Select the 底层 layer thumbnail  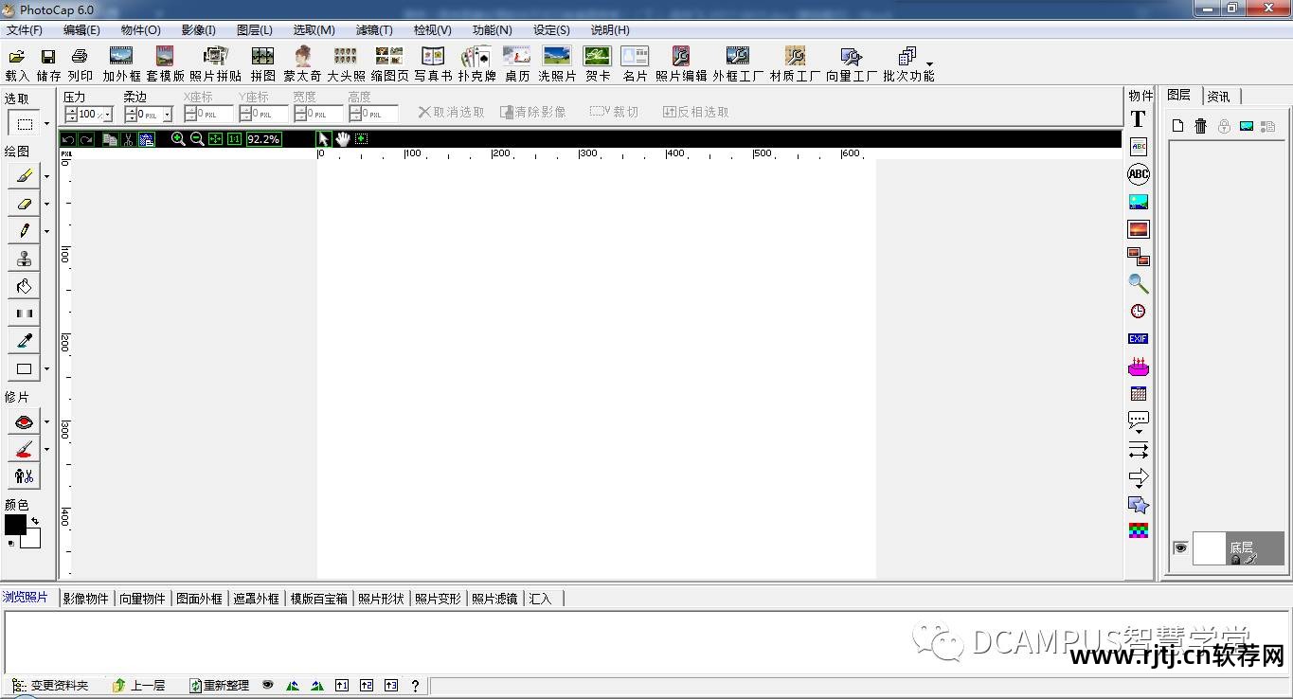(x=1209, y=547)
